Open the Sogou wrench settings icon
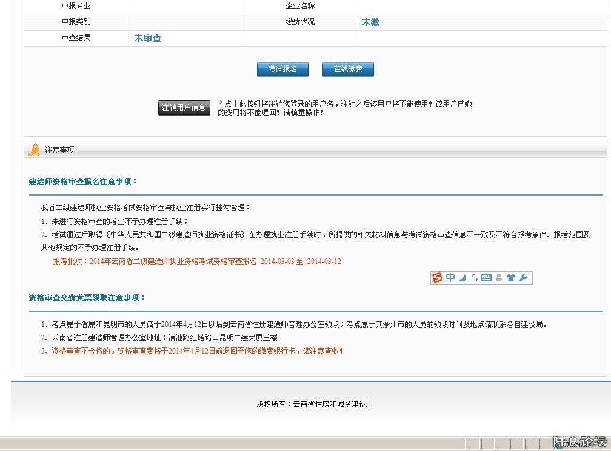Screen dimensions: 611x451 coord(524,278)
